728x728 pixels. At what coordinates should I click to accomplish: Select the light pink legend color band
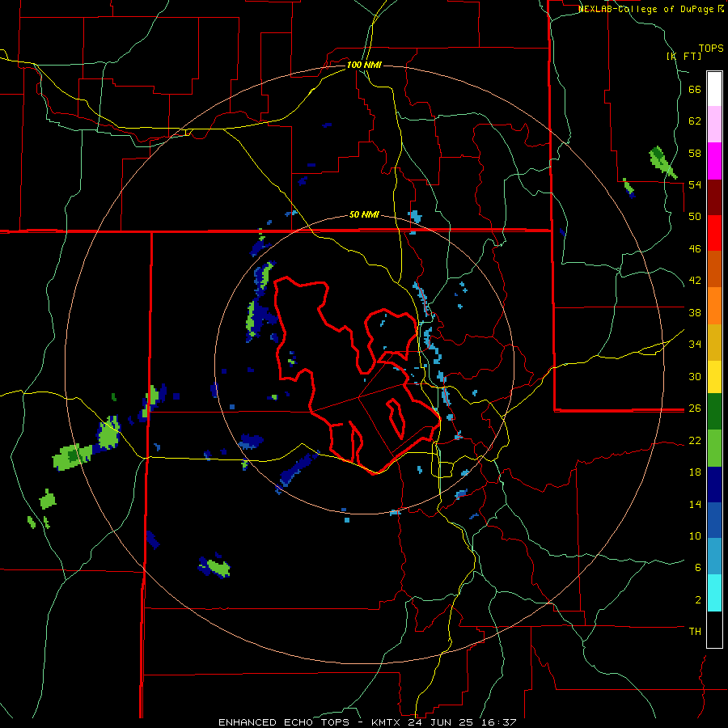714,125
